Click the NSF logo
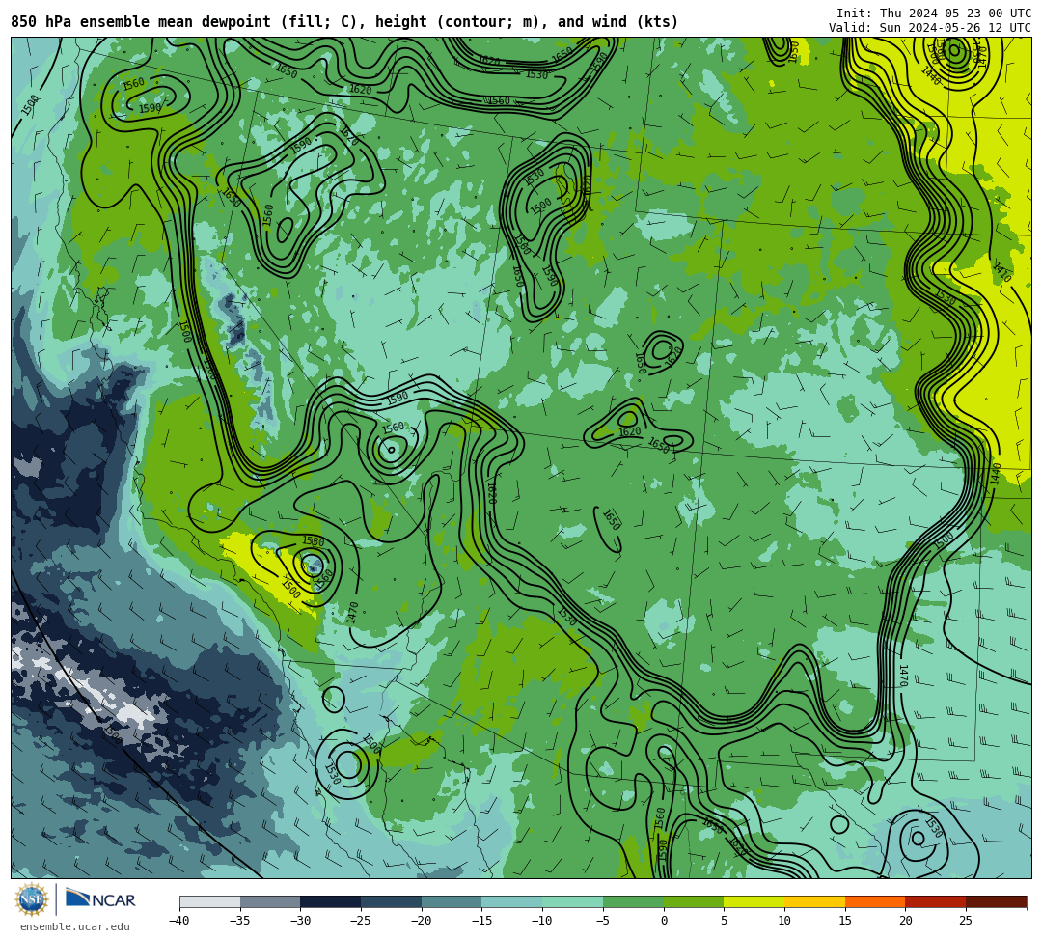The width and height of the screenshot is (1042, 939). [32, 899]
